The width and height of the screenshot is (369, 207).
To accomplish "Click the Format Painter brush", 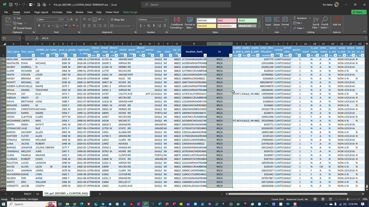I will [x=14, y=28].
